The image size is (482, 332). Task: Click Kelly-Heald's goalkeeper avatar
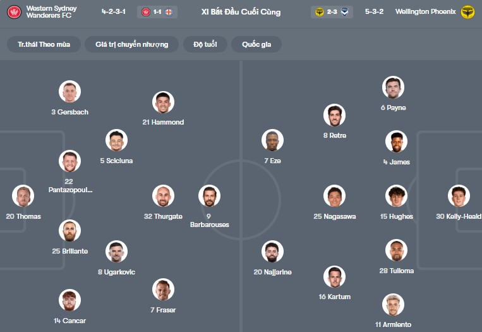pyautogui.click(x=459, y=196)
